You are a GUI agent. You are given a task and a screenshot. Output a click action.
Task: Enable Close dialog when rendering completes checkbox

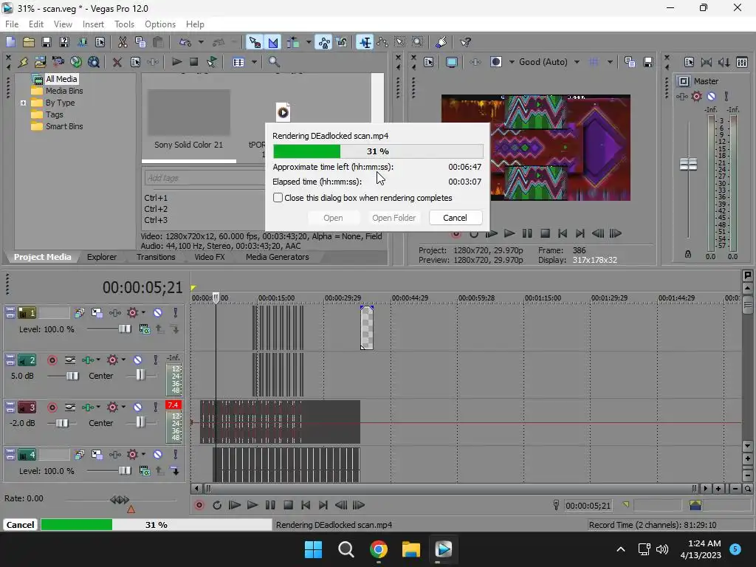(x=278, y=198)
